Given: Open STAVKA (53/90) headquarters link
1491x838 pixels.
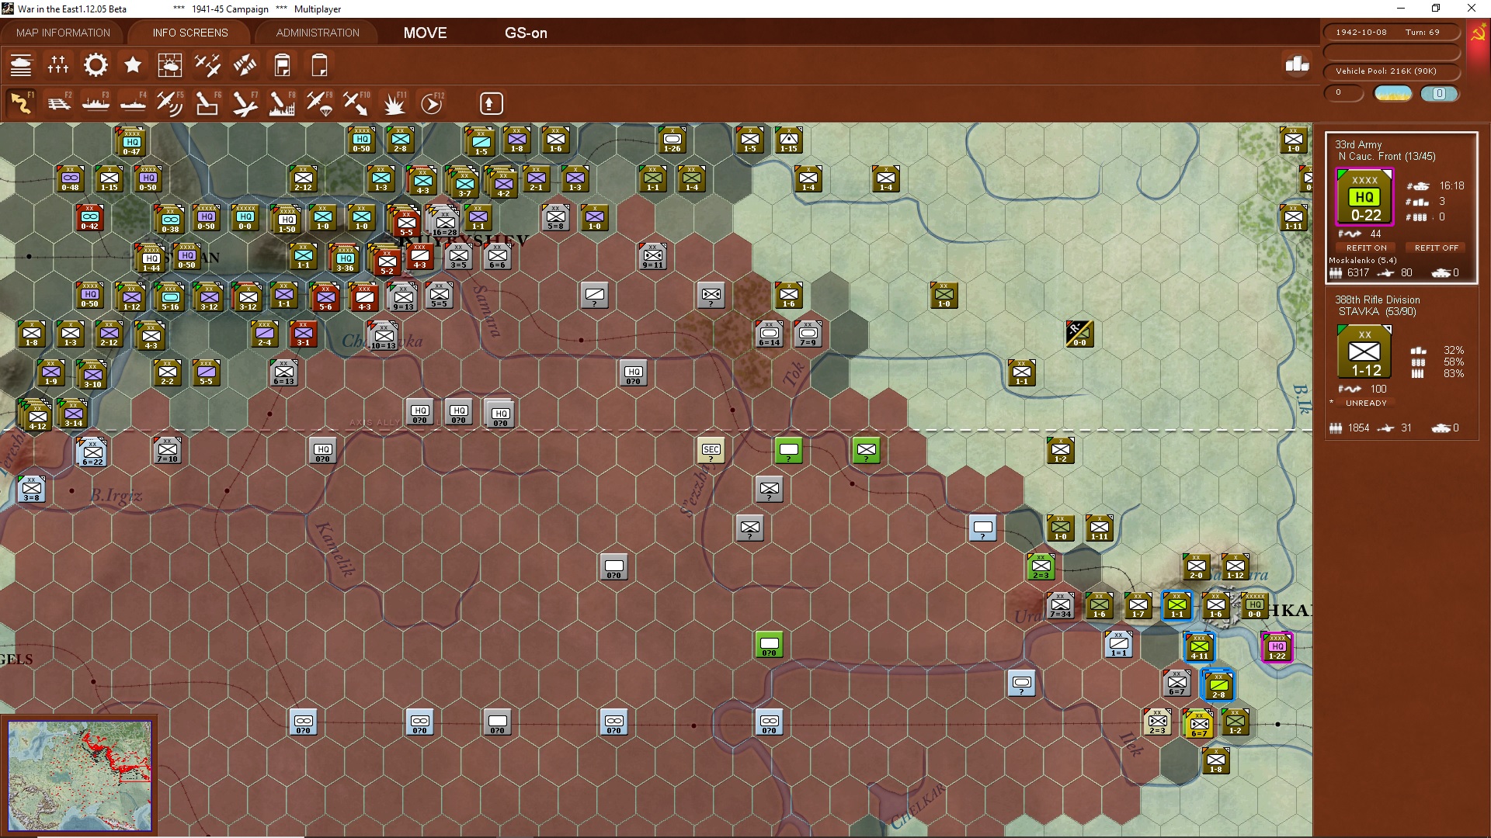Looking at the screenshot, I should pyautogui.click(x=1377, y=311).
